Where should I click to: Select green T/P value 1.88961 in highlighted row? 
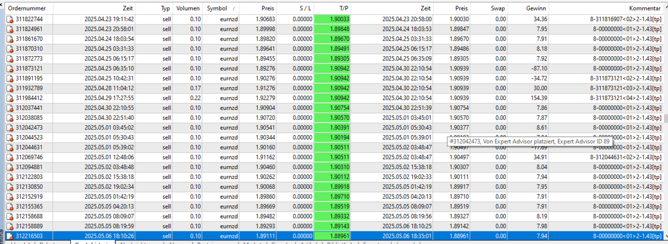333,236
